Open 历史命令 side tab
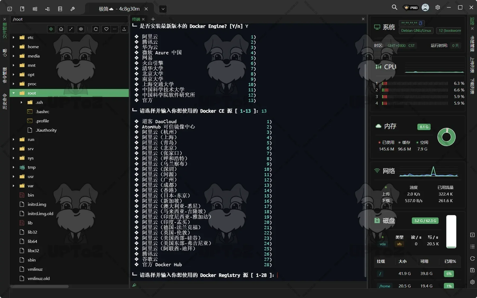The width and height of the screenshot is (477, 298). tap(5, 101)
